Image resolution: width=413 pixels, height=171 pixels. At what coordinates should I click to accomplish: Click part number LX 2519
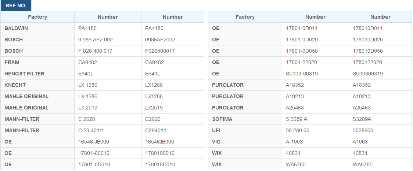(x=88, y=108)
